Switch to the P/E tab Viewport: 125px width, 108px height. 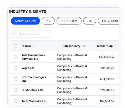coord(90,21)
